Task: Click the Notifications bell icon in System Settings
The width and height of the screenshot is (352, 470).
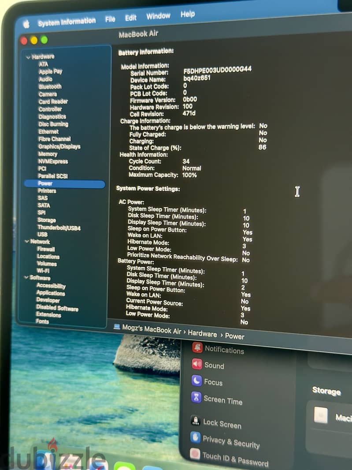Action: click(197, 347)
